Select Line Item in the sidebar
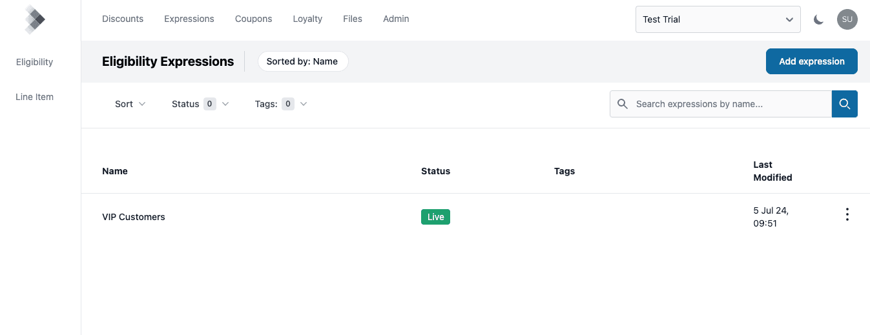This screenshot has width=870, height=335. tap(34, 97)
